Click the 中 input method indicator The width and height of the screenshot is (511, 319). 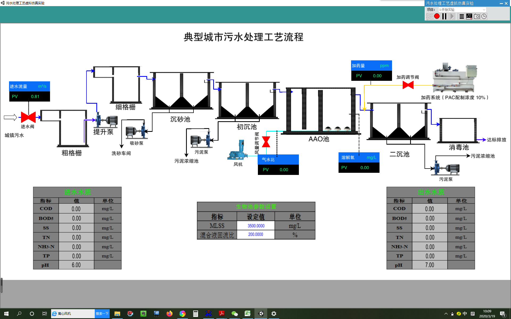pos(465,314)
